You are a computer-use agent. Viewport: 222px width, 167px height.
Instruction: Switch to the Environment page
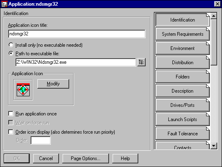click(183, 48)
